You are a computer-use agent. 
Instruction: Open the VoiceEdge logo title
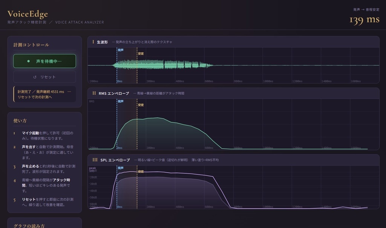pos(28,14)
